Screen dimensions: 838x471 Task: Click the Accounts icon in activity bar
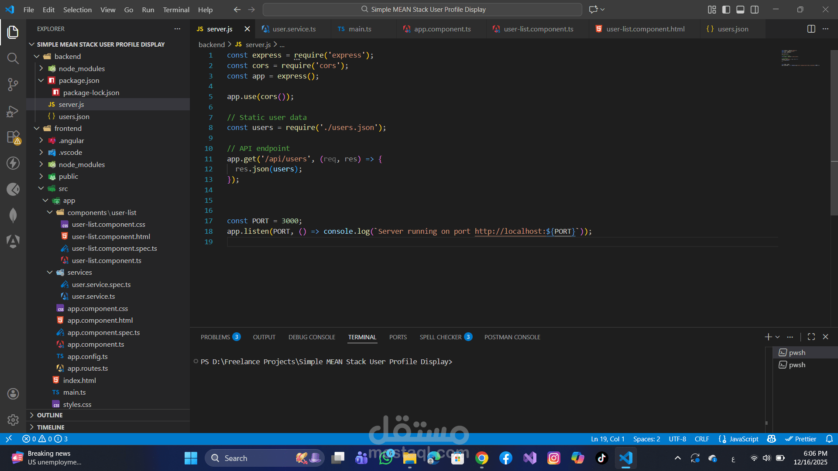coord(13,393)
